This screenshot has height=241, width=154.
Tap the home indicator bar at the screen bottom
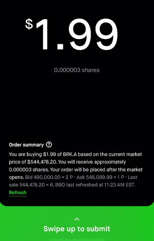[x=77, y=240]
